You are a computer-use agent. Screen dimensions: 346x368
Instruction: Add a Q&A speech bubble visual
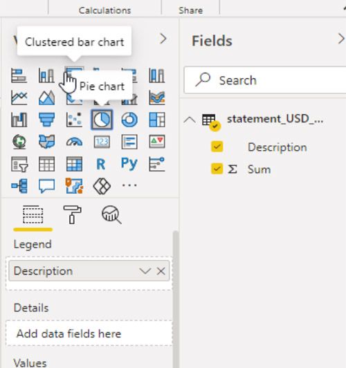(47, 186)
